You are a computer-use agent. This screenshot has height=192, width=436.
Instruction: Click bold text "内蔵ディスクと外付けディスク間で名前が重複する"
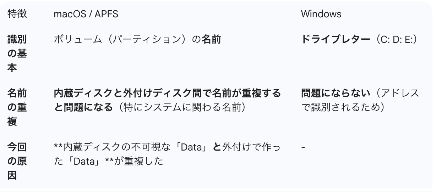167,94
